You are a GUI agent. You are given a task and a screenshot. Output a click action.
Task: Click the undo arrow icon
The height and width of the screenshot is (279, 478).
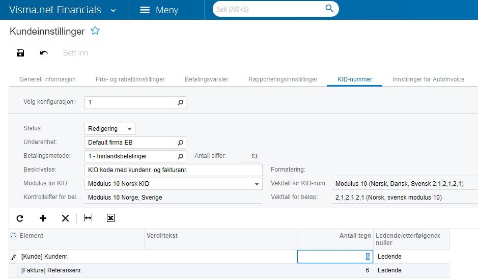(44, 53)
